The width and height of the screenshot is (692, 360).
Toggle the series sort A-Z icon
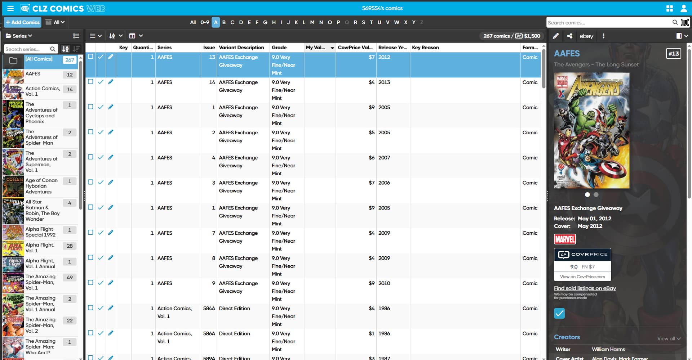click(65, 49)
